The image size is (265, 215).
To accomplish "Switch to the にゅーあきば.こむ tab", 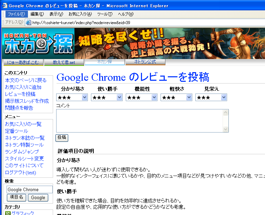I will point(23,62).
